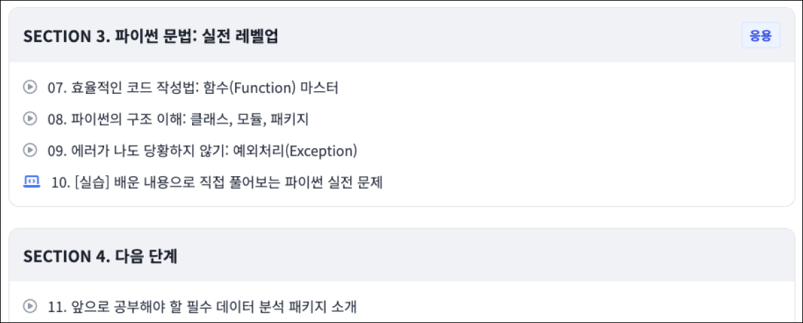Viewport: 803px width, 323px height.
Task: Click the "(Exception)" text in lecture 09
Action: [x=320, y=150]
